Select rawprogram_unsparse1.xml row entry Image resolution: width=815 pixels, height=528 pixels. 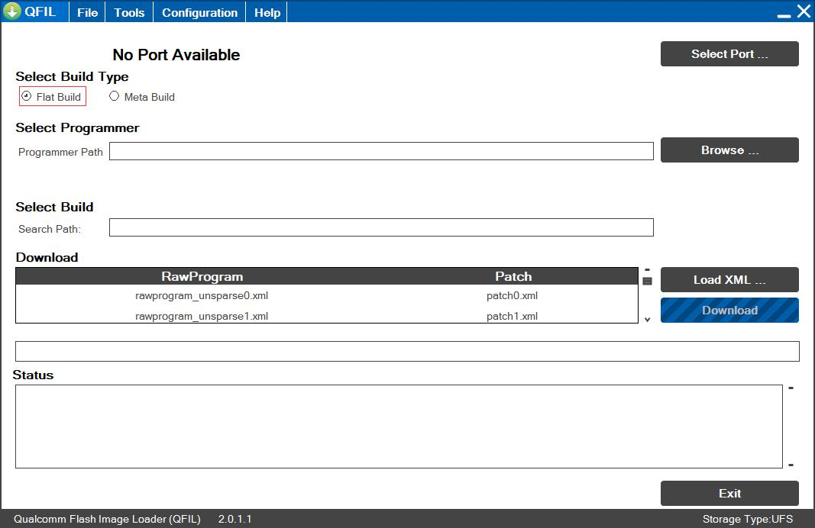click(x=202, y=316)
